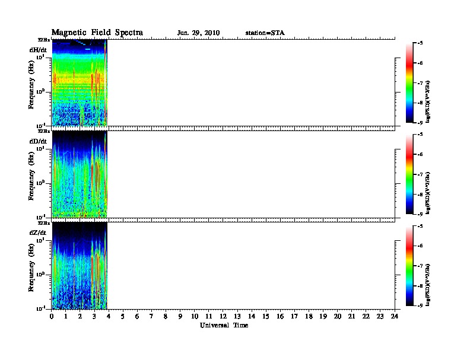Image resolution: width=470 pixels, height=363 pixels.
Task: Click the "32Hz" label atop the dH/dt panel
Action: pyautogui.click(x=44, y=40)
